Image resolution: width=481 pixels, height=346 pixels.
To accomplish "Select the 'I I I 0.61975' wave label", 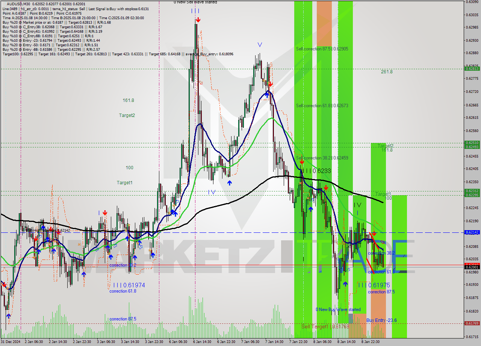I will coord(374,285).
